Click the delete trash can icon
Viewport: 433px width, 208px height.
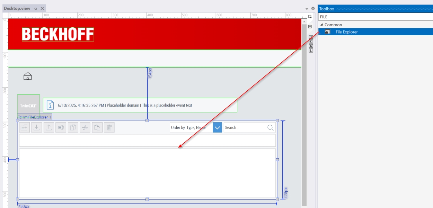click(109, 127)
